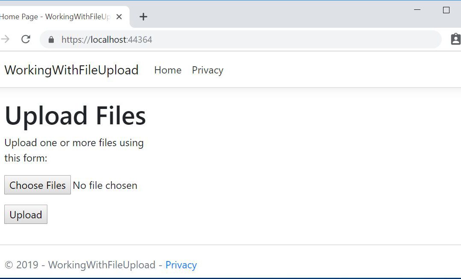
Task: Click the "No file chosen" label
Action: (x=105, y=185)
